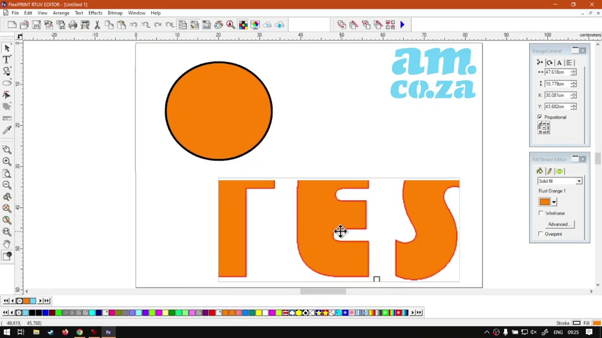Click the X position stepper
This screenshot has width=602, height=338.
[573, 95]
